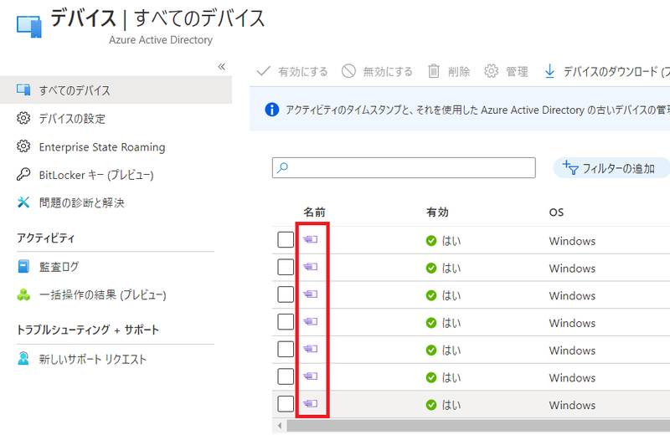The width and height of the screenshot is (670, 440).
Task: Click the trash can 削除 icon
Action: click(x=433, y=71)
